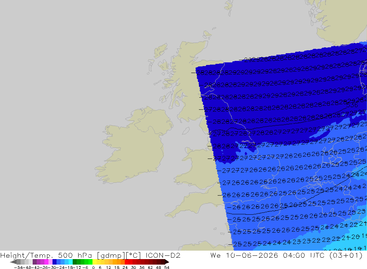The image size is (367, 269).
Task: Click the '12' scale value
Action: (x=108, y=268)
